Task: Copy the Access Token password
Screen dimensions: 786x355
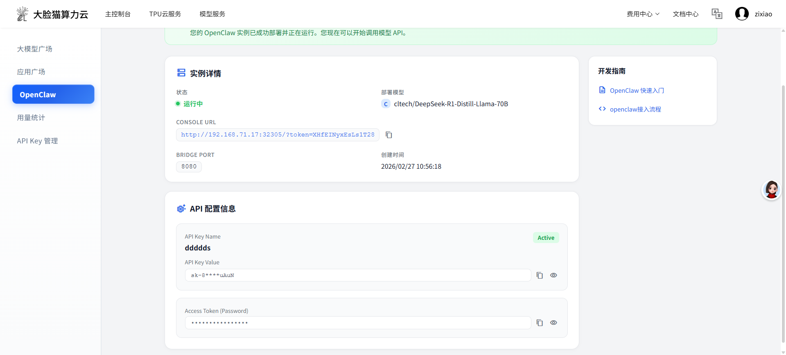Action: [x=540, y=323]
